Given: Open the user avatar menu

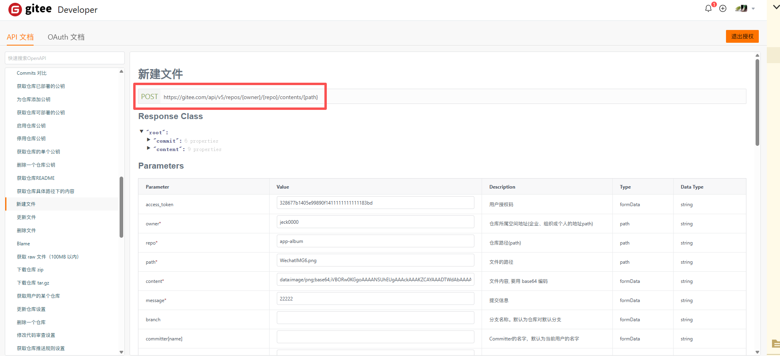Looking at the screenshot, I should point(741,8).
